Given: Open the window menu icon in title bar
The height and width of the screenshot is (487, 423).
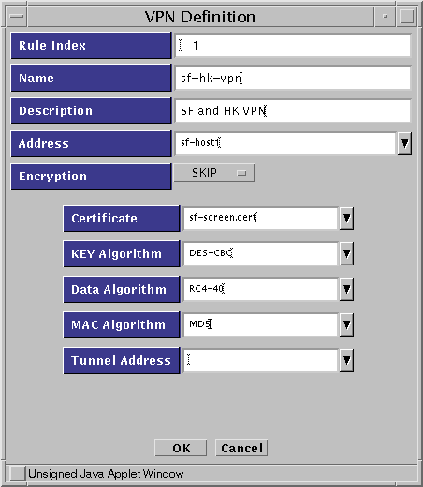Looking at the screenshot, I should click(x=16, y=16).
